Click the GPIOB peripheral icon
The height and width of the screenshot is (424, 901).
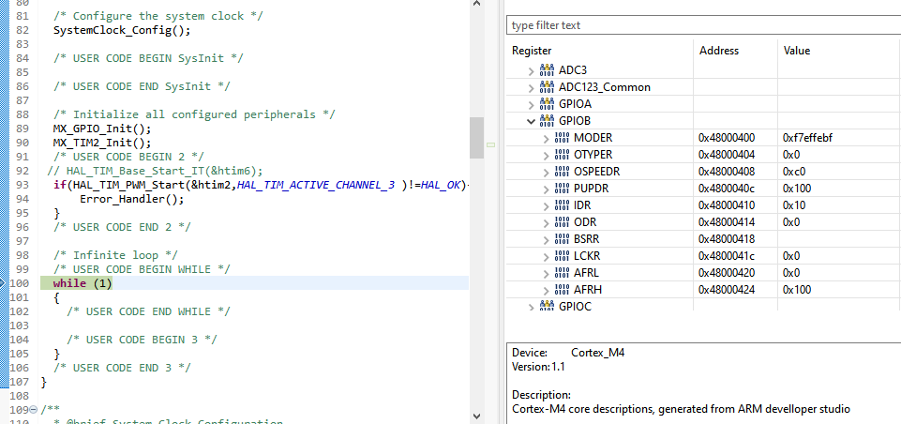coord(547,121)
